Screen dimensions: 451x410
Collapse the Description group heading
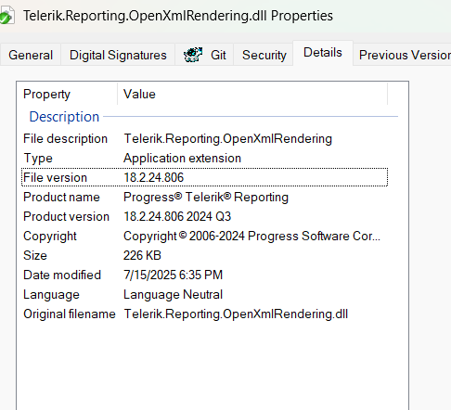coord(64,117)
